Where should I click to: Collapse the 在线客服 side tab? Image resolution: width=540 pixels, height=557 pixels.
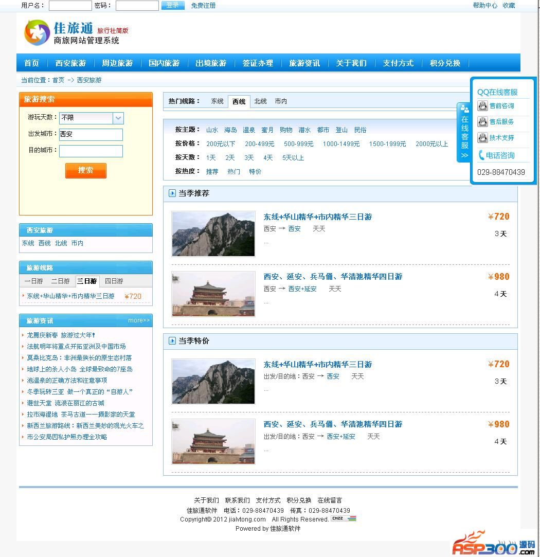pyautogui.click(x=464, y=132)
